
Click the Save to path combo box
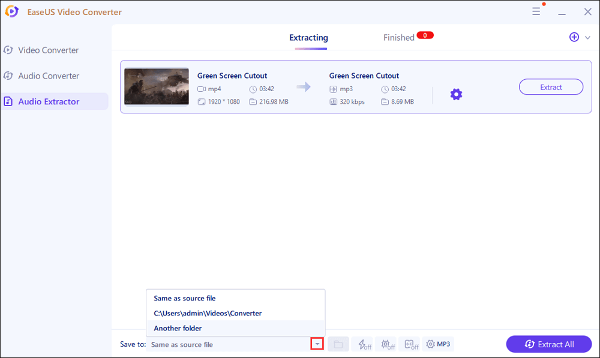(x=228, y=344)
